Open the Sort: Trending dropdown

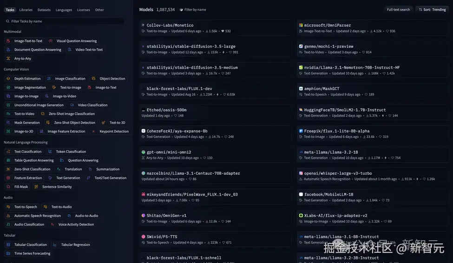click(432, 10)
